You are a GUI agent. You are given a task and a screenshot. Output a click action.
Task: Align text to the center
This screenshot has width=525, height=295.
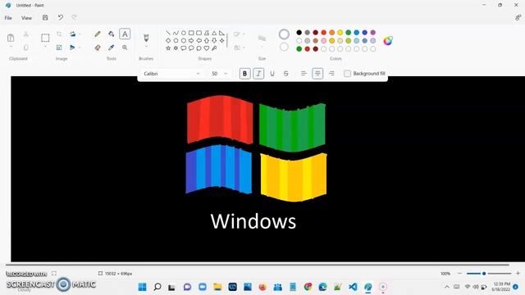point(317,74)
